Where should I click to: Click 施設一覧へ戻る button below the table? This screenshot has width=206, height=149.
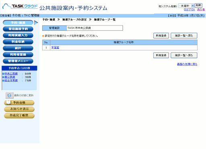point(184,55)
